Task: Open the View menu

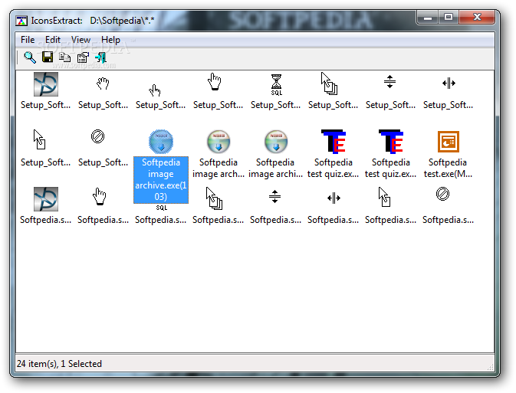Action: (81, 40)
